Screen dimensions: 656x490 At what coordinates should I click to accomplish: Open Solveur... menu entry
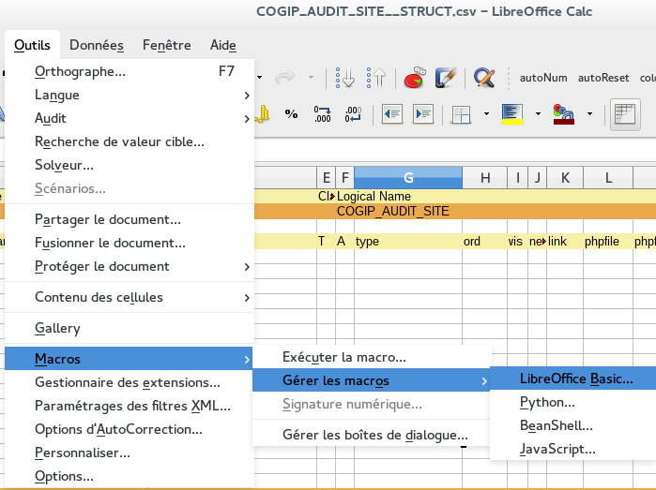click(130, 166)
